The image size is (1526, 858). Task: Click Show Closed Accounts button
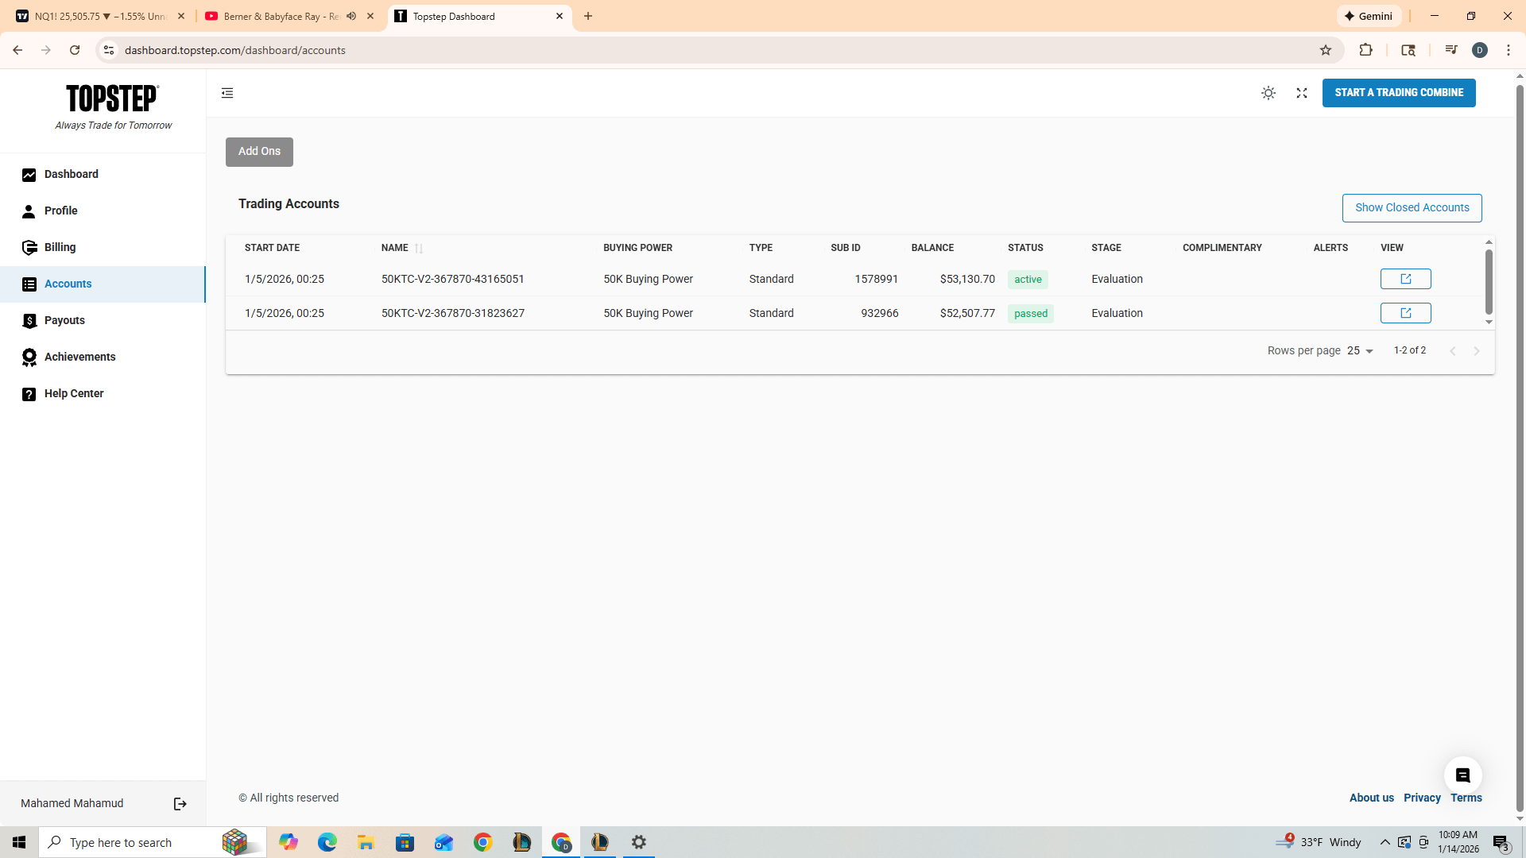click(1412, 208)
